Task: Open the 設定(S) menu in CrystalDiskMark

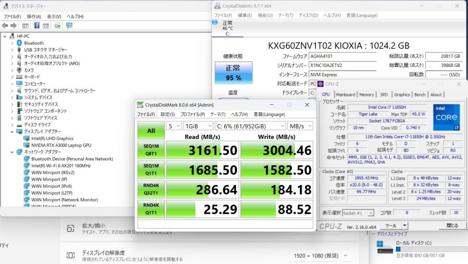Action: pyautogui.click(x=168, y=114)
